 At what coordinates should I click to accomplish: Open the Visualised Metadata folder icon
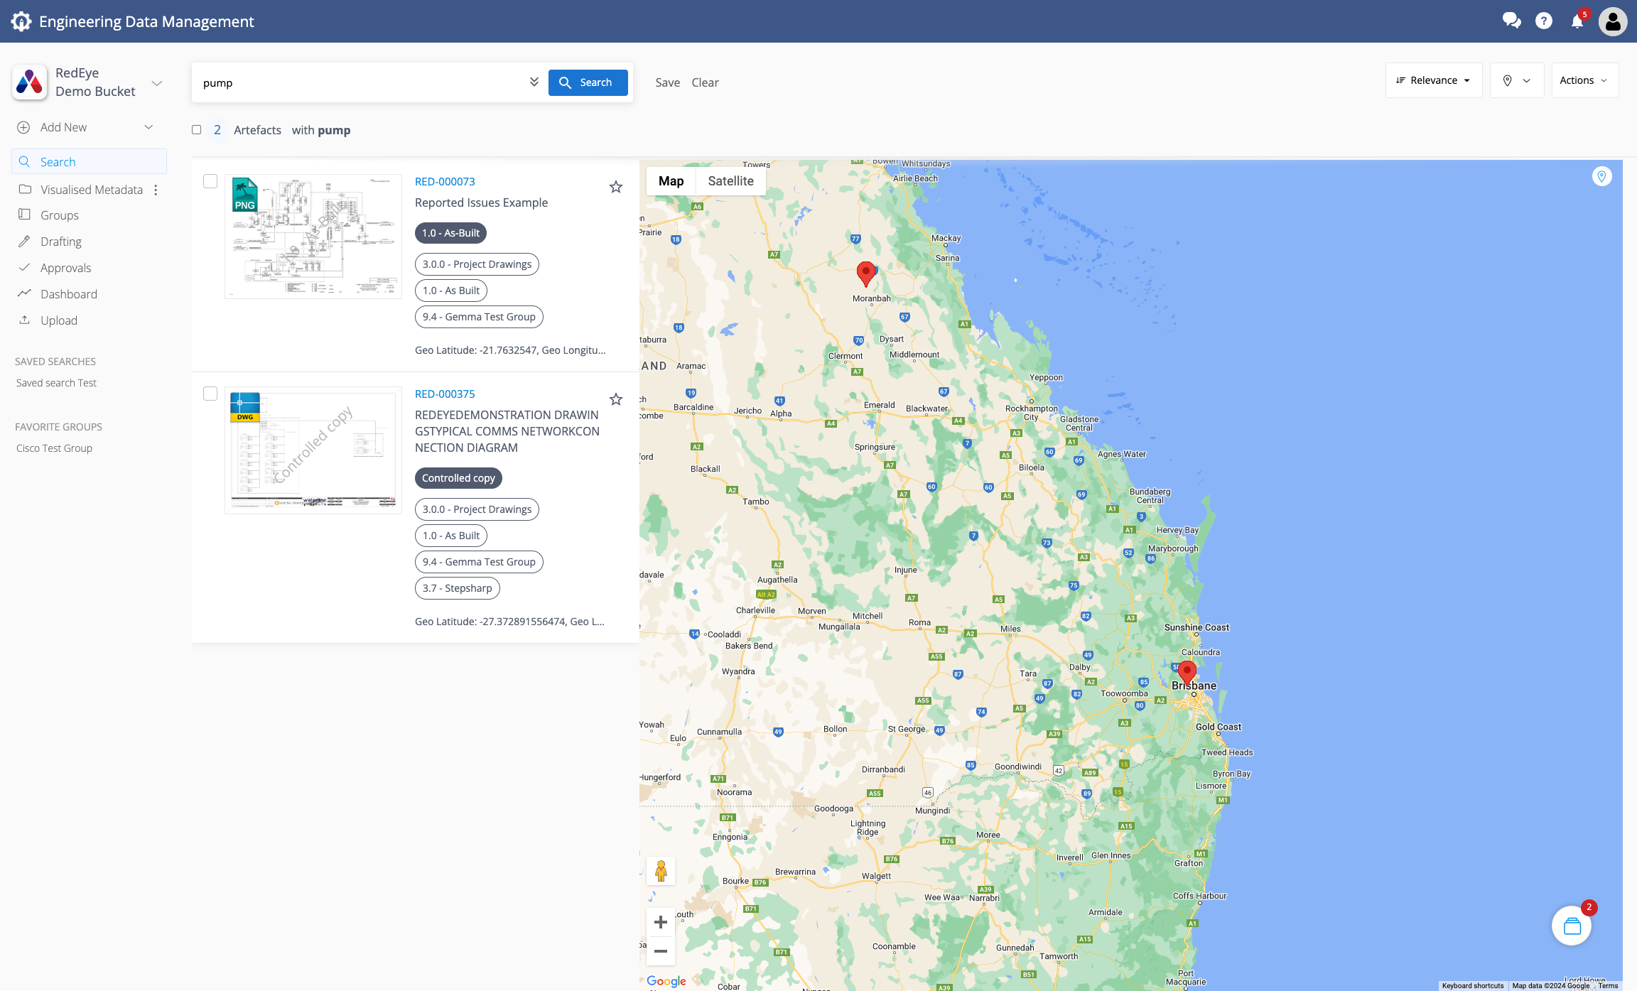click(26, 189)
